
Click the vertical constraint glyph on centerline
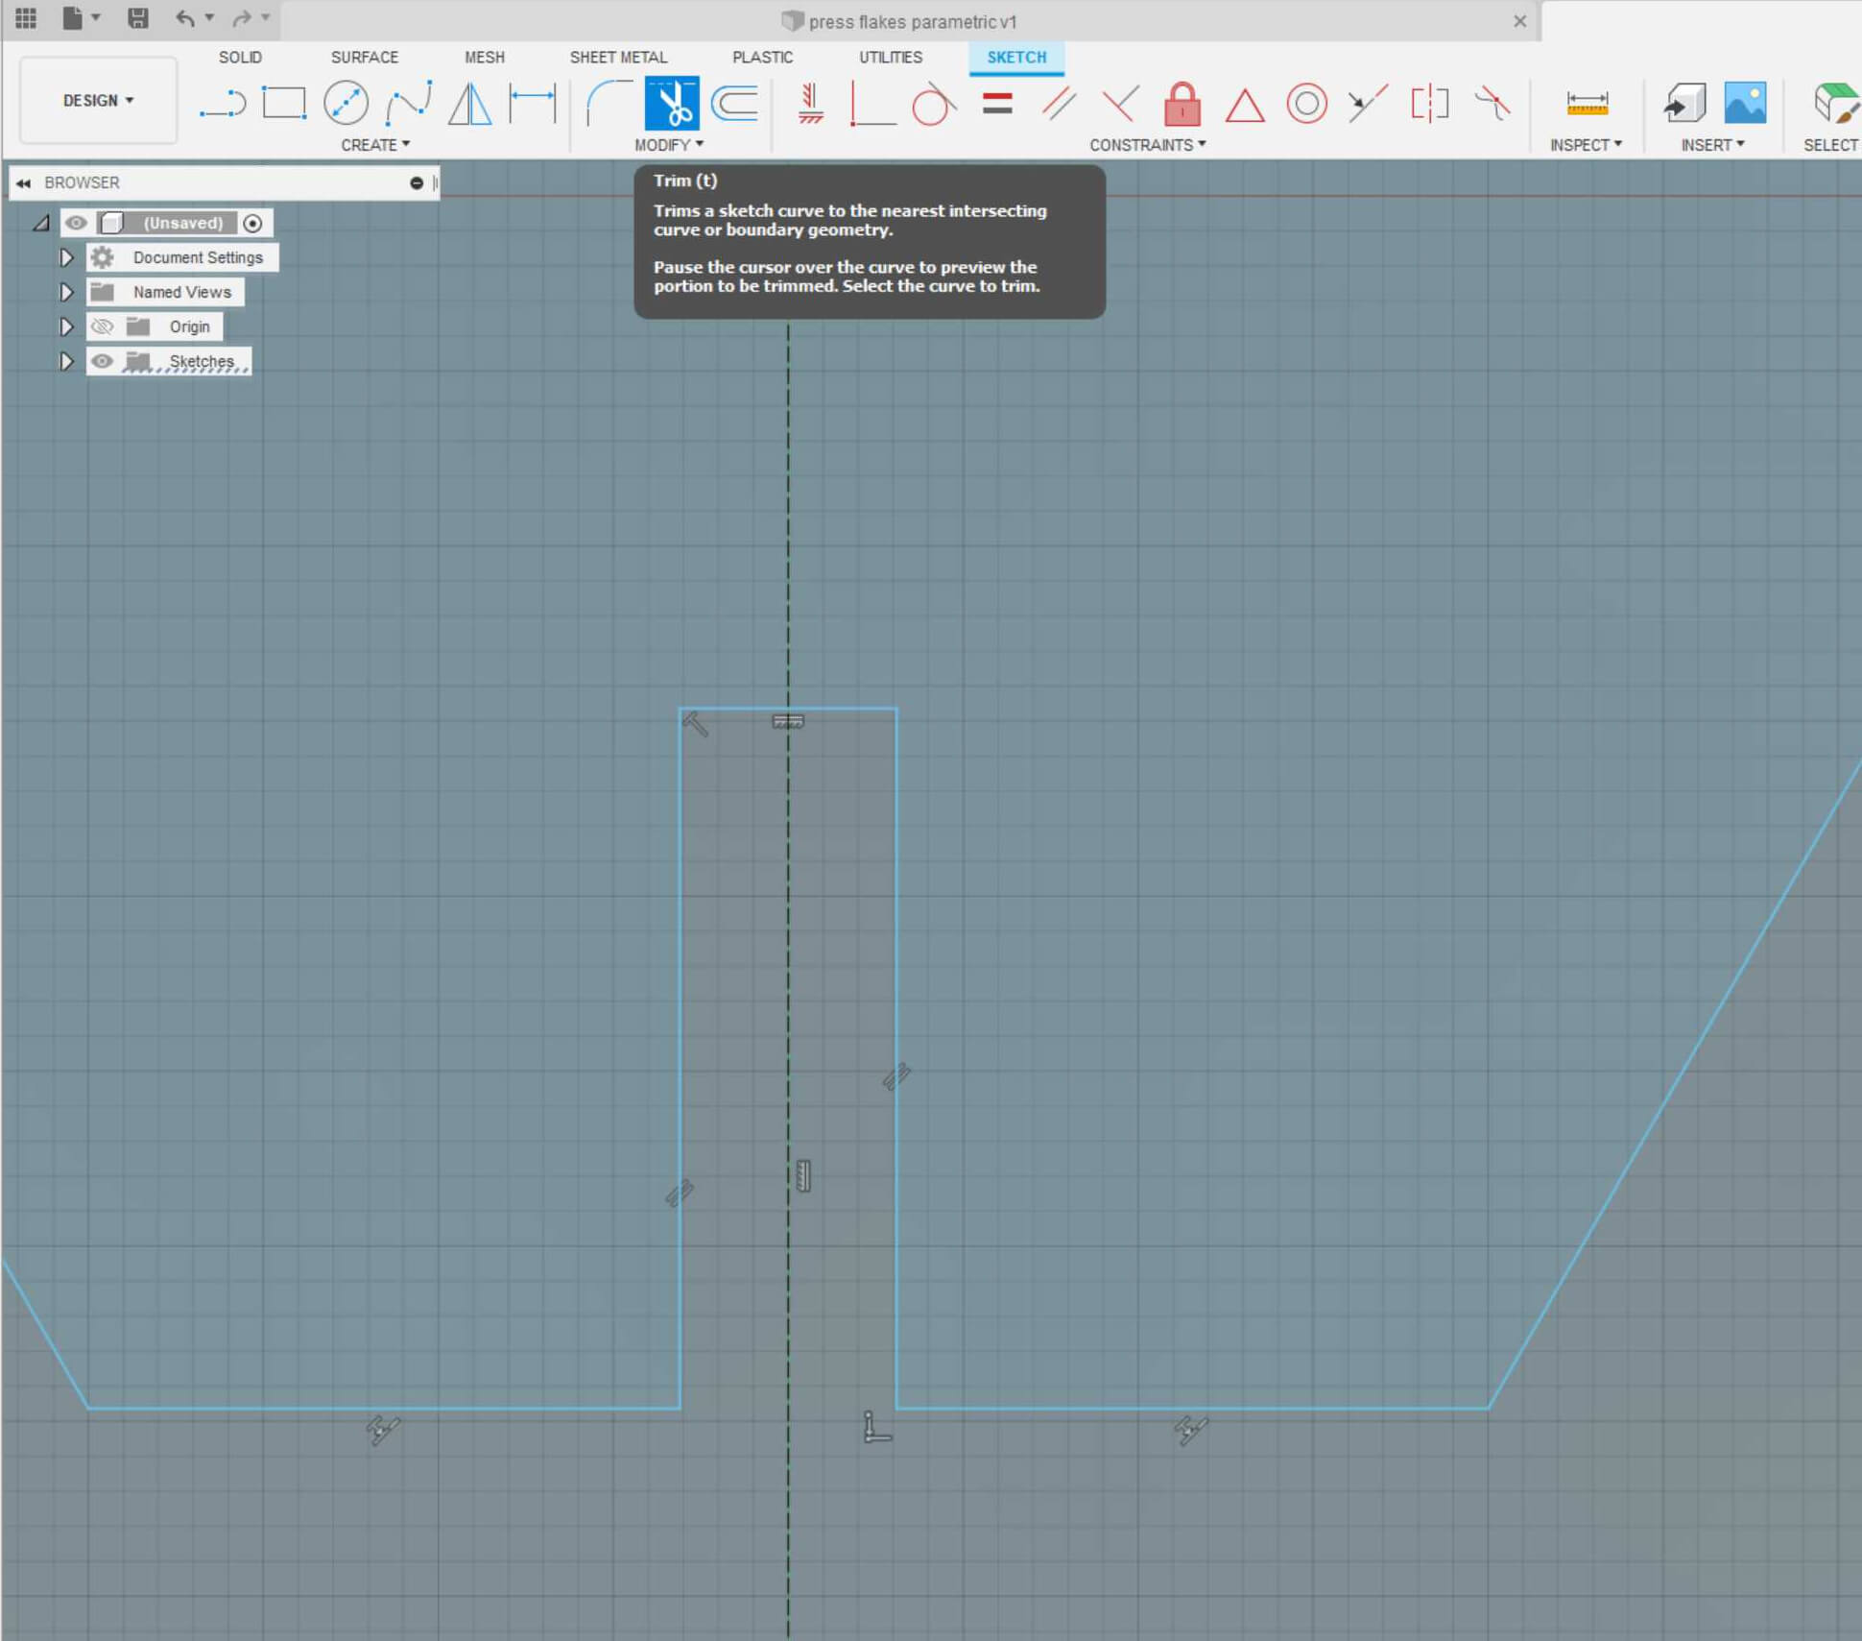(x=804, y=1176)
